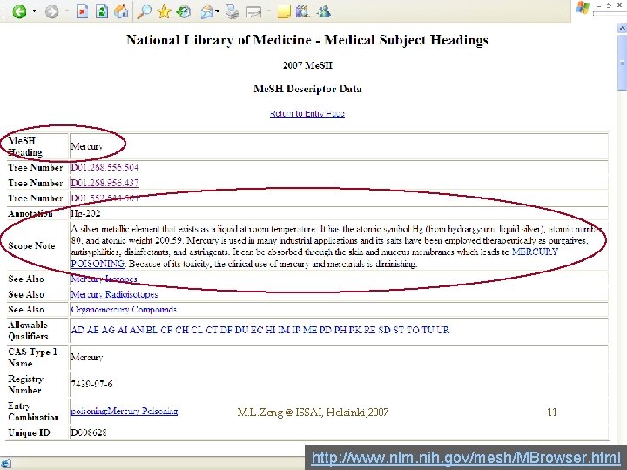Click the BL allowable qualifier link
Viewport: 627px width, 470px height.
point(152,330)
